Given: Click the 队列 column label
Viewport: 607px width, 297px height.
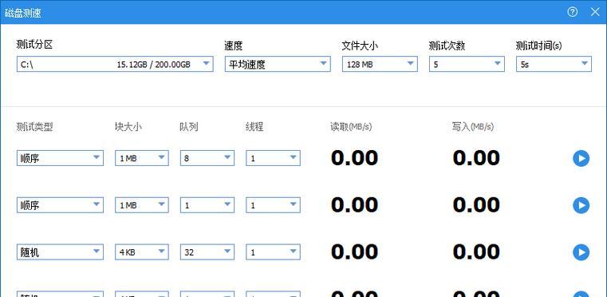Looking at the screenshot, I should (x=189, y=127).
